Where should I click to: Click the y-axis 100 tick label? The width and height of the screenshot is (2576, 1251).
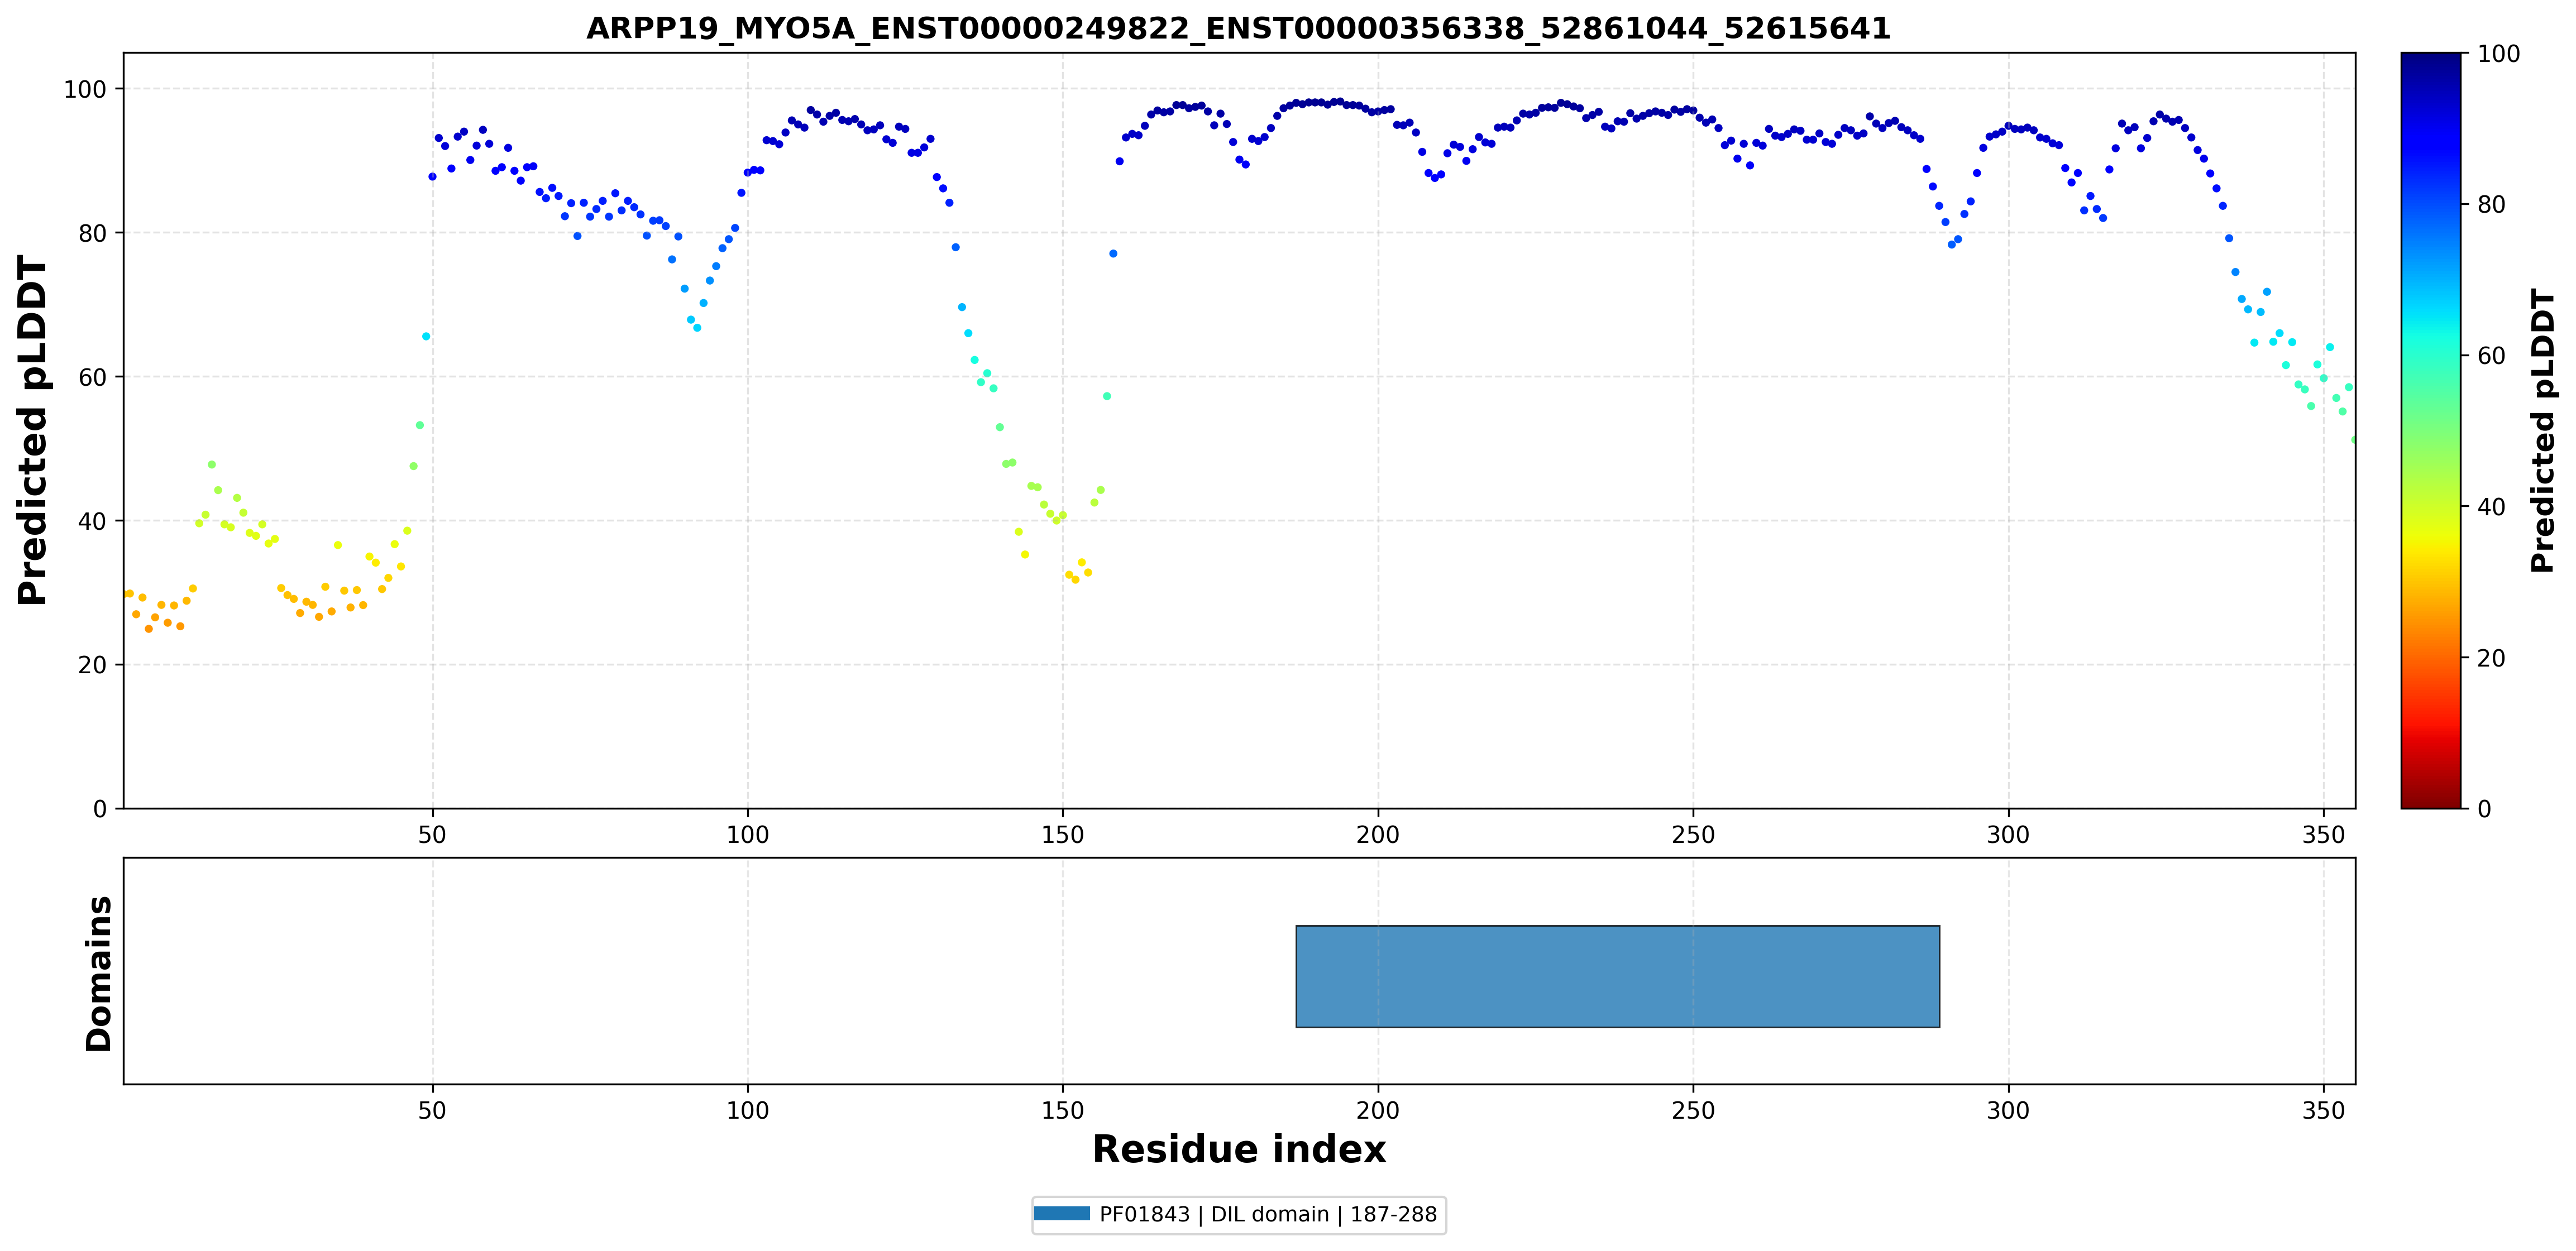point(85,90)
